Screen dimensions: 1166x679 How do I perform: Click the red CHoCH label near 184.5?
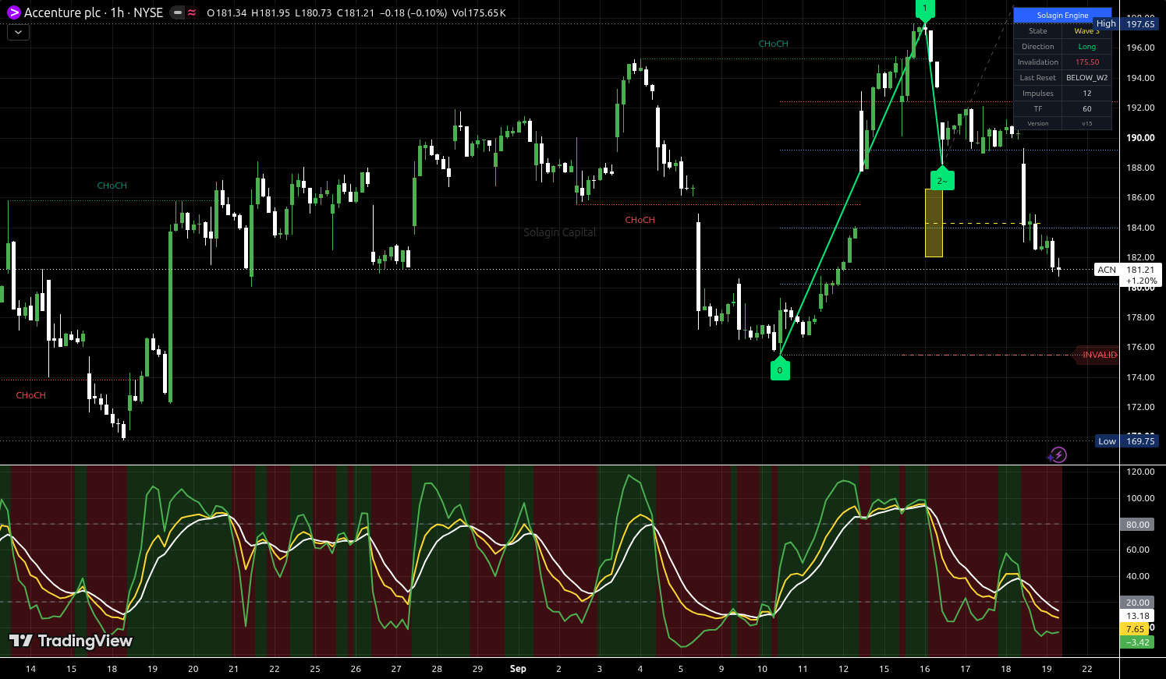(x=640, y=220)
